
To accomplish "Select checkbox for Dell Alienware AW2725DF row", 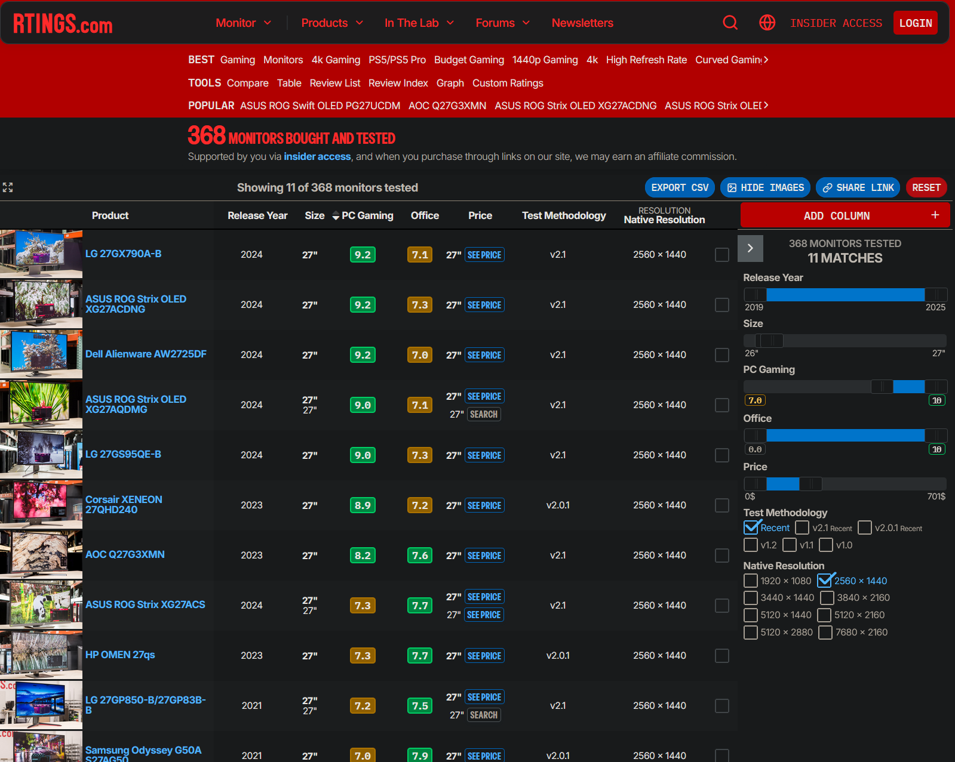I will (x=721, y=355).
